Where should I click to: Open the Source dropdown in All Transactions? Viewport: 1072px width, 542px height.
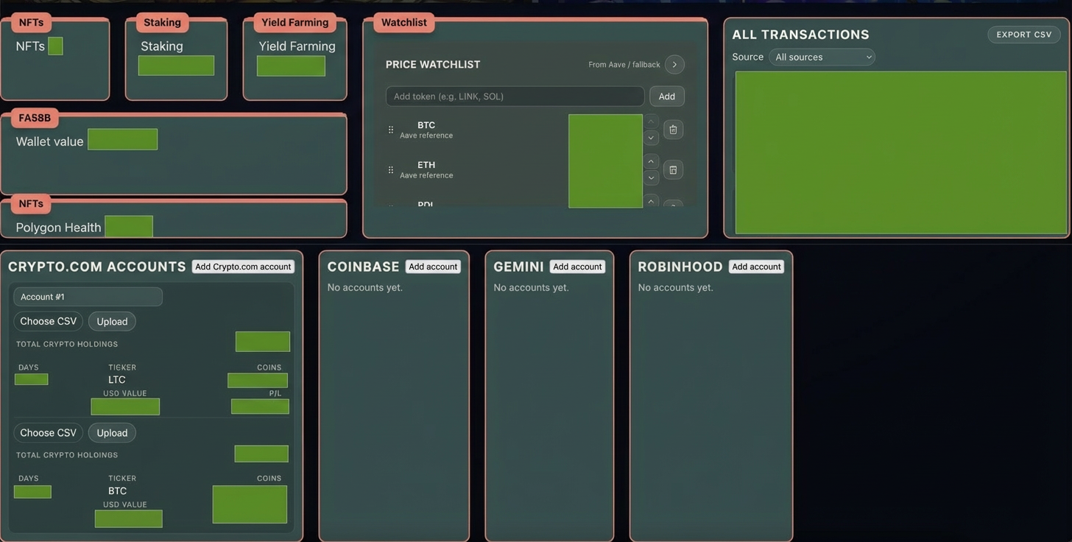pos(822,57)
